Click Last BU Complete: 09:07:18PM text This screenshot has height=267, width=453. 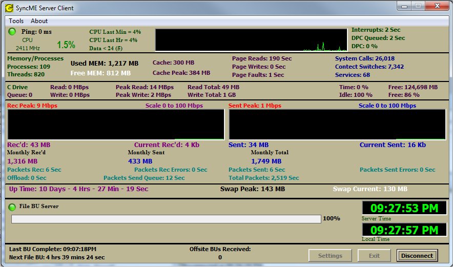pos(53,249)
